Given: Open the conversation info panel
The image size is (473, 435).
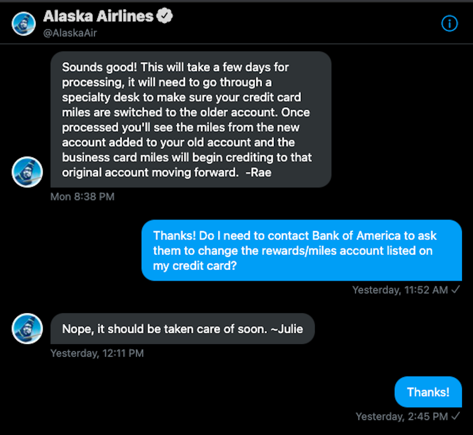Looking at the screenshot, I should tap(449, 23).
